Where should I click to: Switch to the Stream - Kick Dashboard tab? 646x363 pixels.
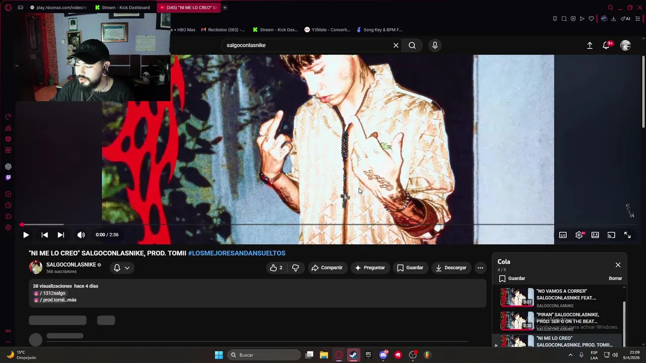[x=123, y=8]
